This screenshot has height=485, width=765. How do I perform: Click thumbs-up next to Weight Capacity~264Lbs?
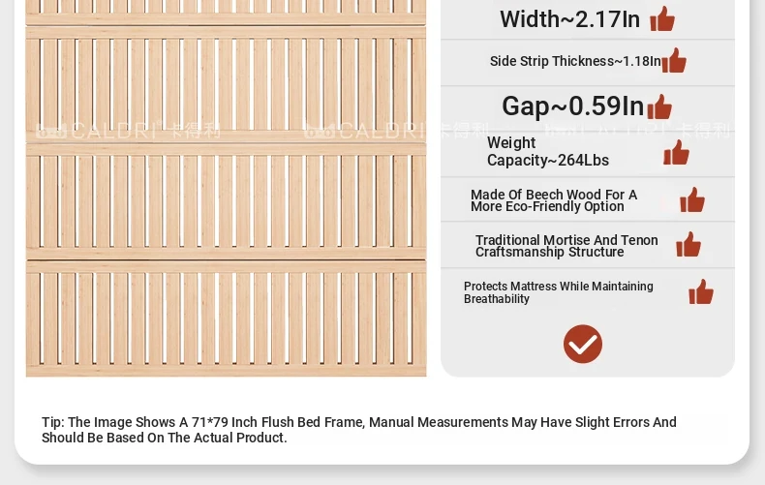[x=676, y=153]
